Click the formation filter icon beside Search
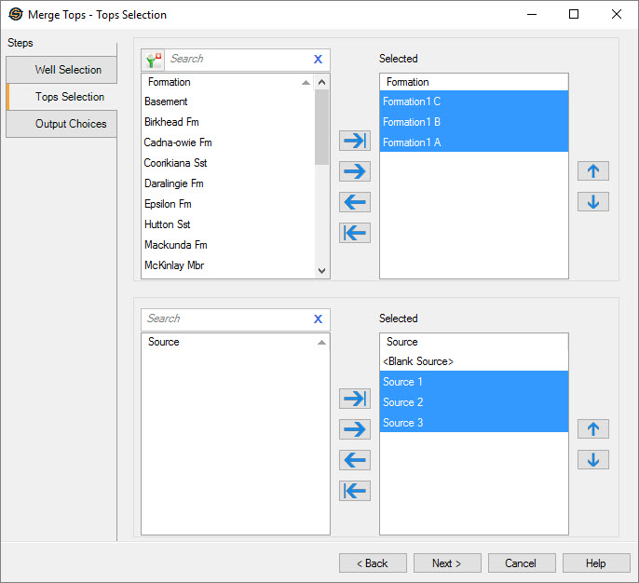 153,60
